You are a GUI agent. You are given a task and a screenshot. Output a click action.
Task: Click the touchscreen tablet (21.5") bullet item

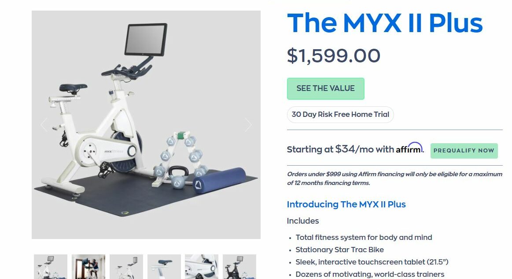click(372, 262)
